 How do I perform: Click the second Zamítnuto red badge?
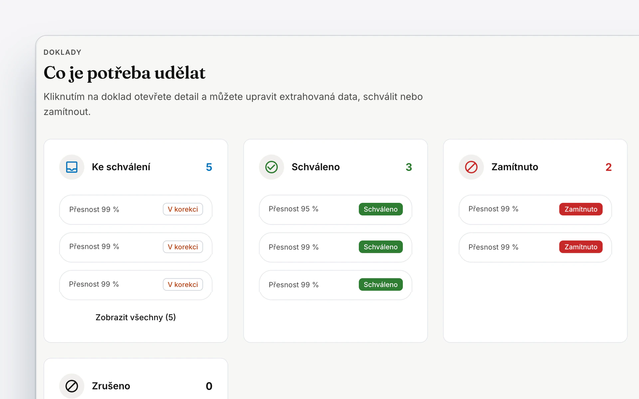tap(581, 247)
